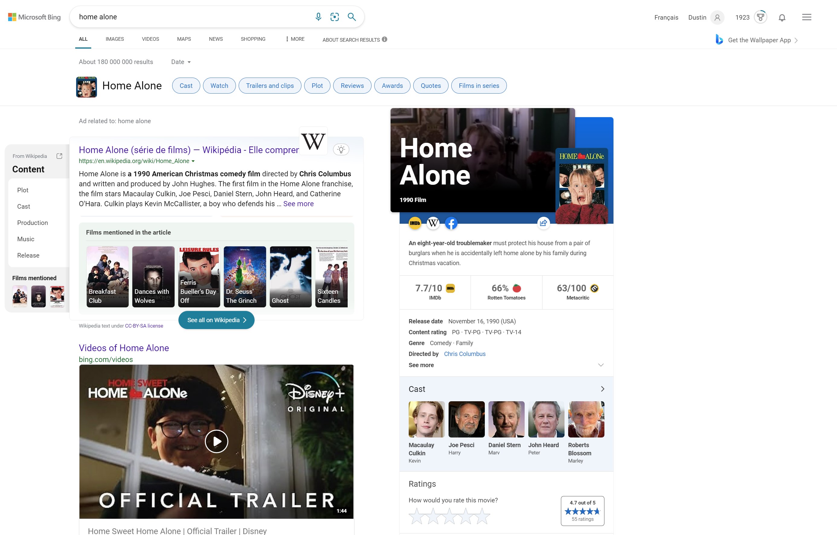
Task: Open the Rewards trophy icon
Action: point(760,17)
